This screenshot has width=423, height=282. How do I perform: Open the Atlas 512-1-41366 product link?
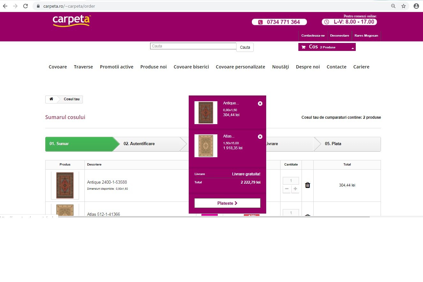click(104, 214)
